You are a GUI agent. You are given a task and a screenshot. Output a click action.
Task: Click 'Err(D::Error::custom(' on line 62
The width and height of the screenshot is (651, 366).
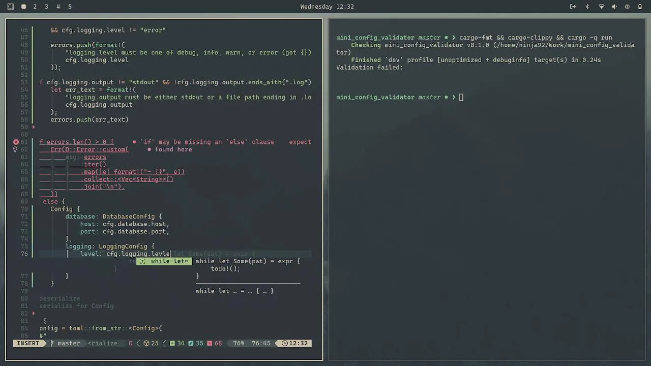click(x=90, y=149)
